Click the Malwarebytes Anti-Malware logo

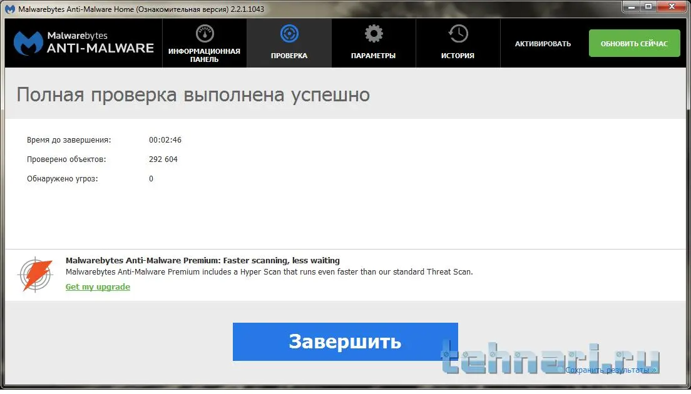[x=83, y=43]
